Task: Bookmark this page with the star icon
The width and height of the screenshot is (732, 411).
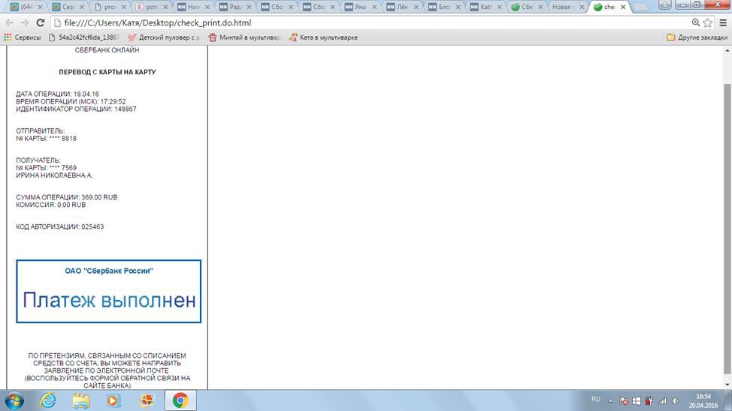Action: click(x=708, y=22)
